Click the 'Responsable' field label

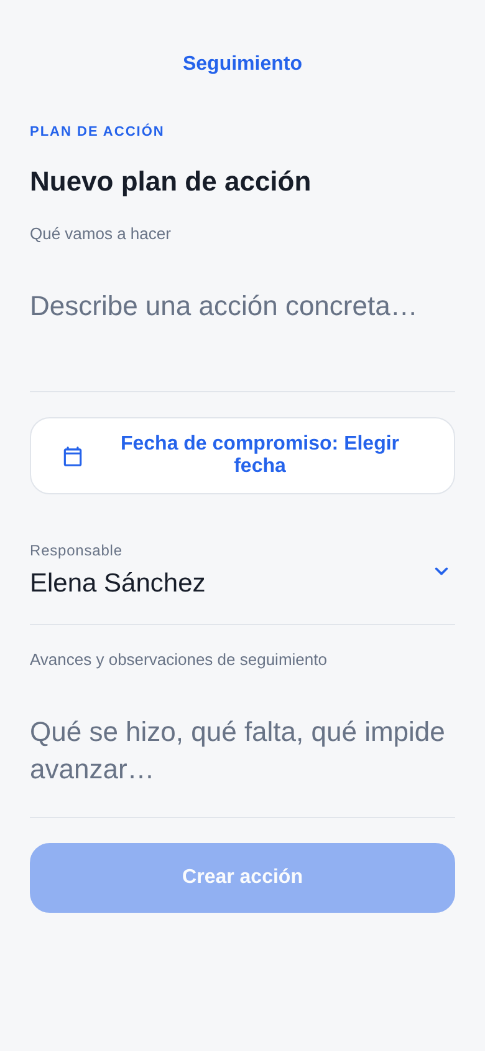coord(76,550)
